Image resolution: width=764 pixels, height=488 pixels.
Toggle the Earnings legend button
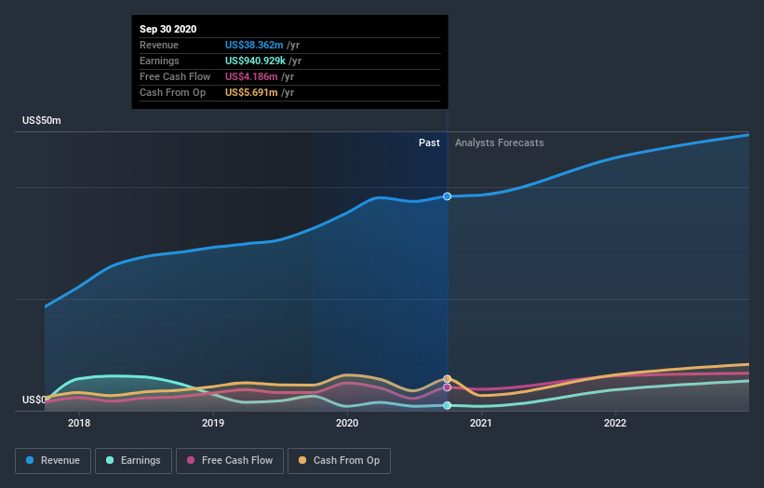click(x=133, y=461)
